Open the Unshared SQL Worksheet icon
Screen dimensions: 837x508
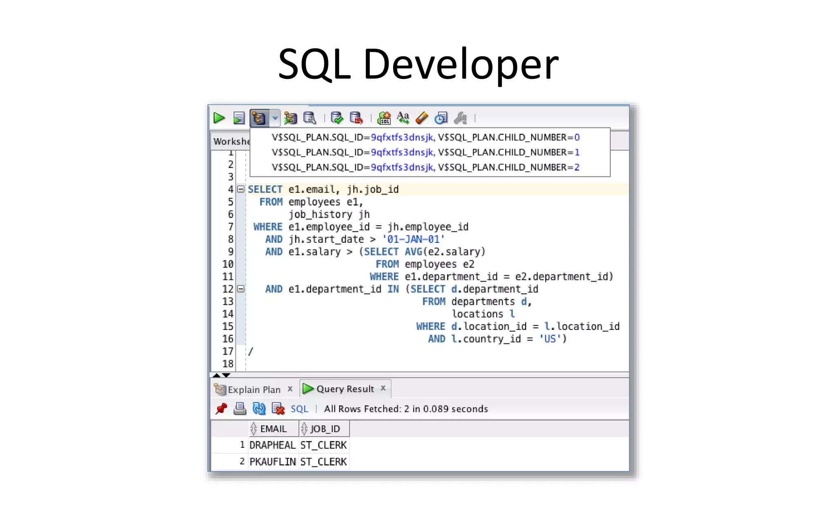tap(384, 119)
